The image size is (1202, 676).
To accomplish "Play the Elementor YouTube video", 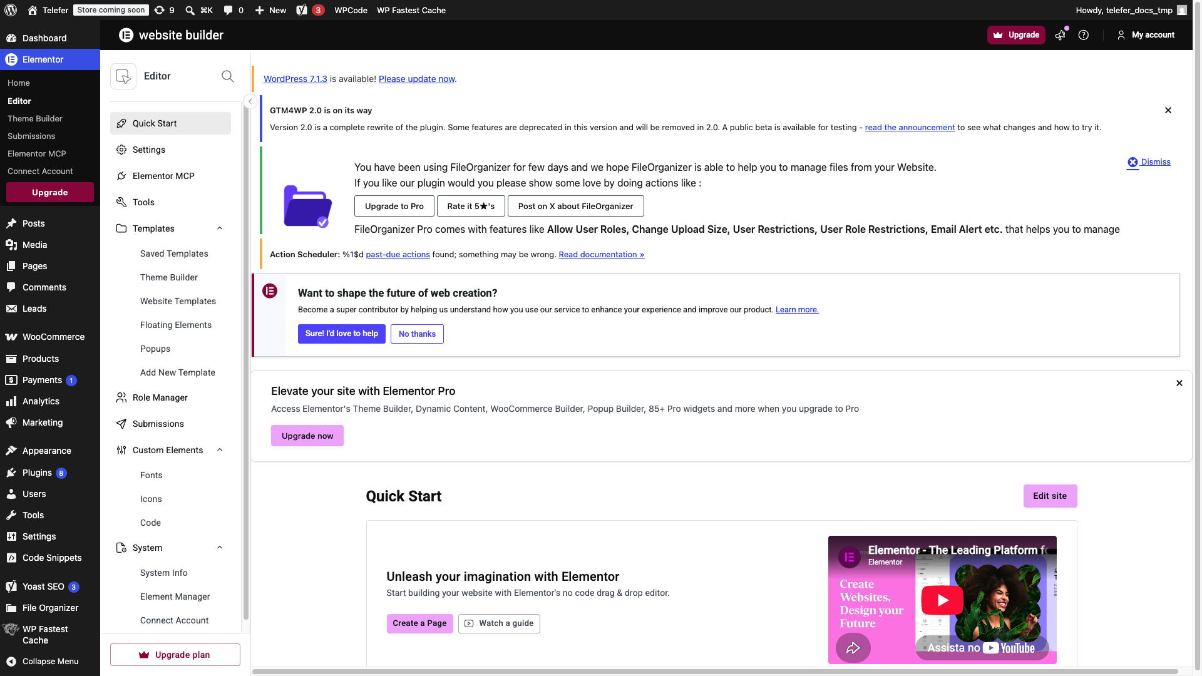I will pyautogui.click(x=942, y=600).
